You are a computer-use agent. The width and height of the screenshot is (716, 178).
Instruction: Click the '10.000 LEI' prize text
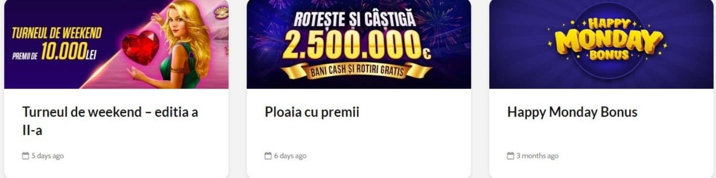68,53
